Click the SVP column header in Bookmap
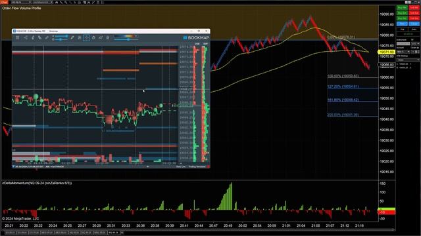 pyautogui.click(x=206, y=44)
